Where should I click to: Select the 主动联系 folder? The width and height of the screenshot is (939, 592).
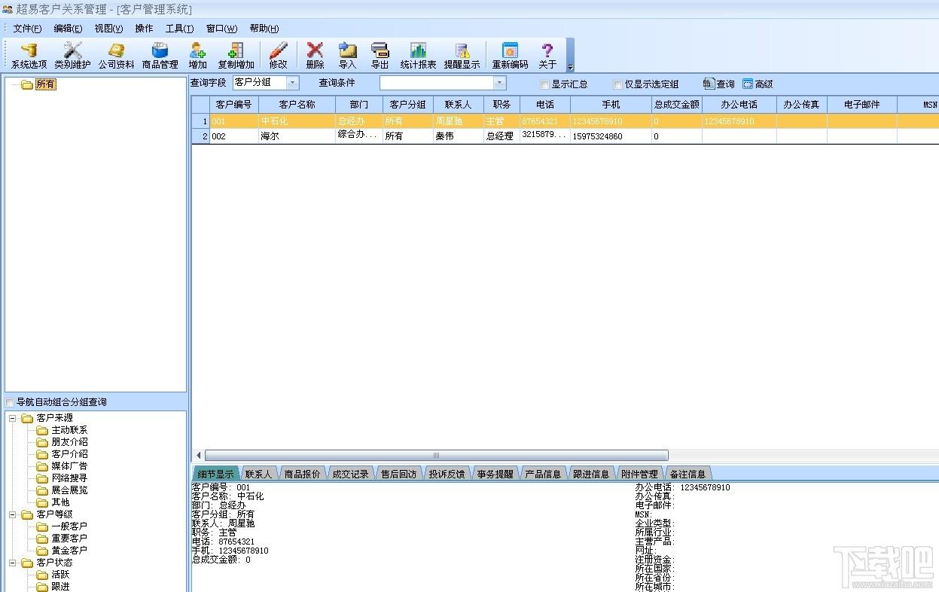(69, 430)
